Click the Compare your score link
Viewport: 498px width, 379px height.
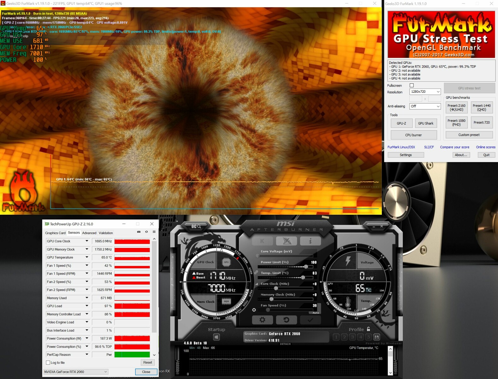click(454, 147)
